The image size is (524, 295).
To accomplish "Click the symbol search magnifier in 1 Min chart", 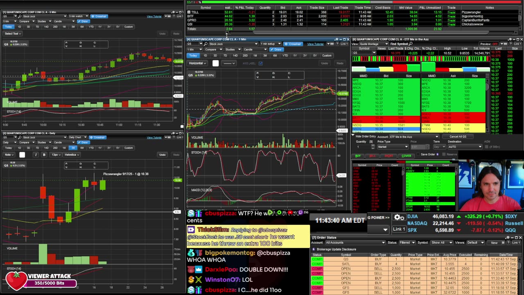I will click(206, 44).
